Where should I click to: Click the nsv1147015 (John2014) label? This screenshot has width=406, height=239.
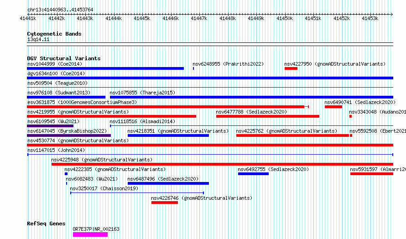click(x=56, y=150)
